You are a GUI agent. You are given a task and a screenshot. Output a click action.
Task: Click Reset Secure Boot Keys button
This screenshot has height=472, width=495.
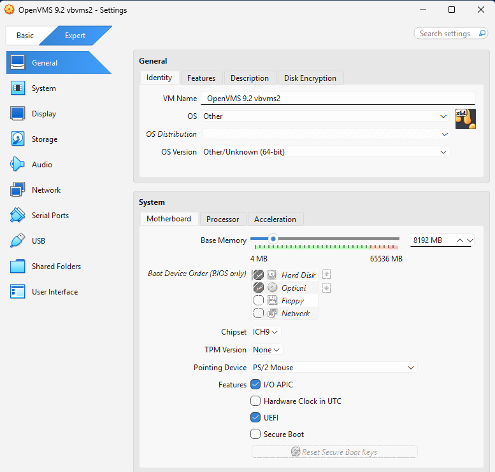(334, 452)
